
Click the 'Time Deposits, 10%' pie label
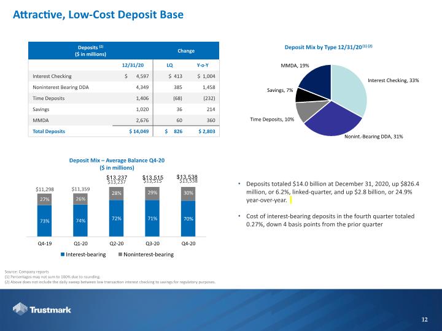coord(272,120)
